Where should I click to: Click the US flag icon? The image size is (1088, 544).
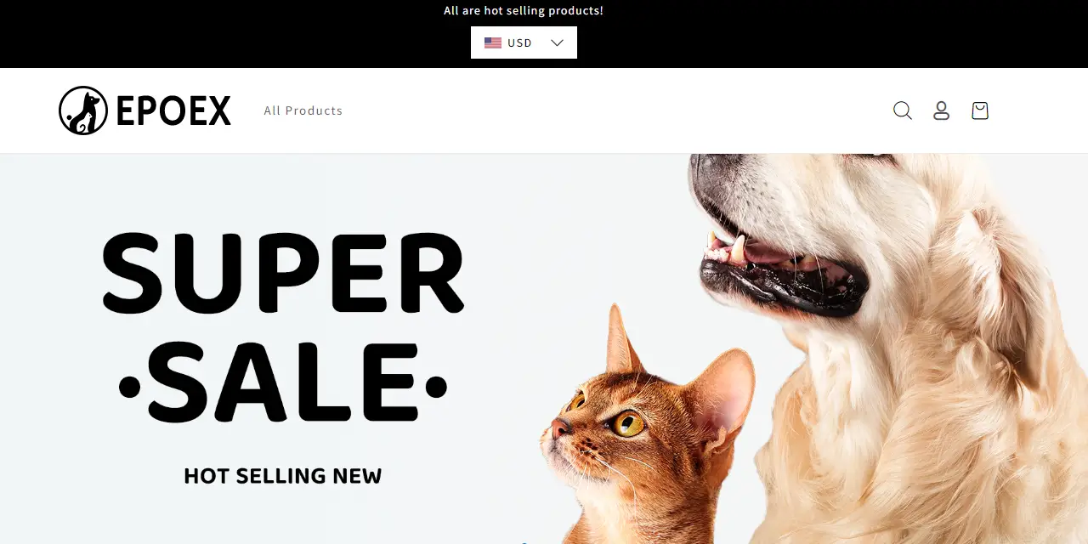(493, 42)
